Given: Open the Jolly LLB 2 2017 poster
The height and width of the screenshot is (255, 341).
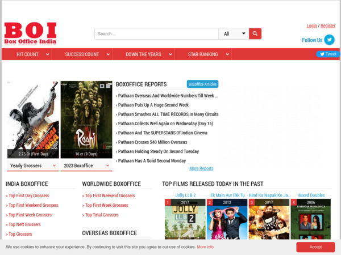Looking at the screenshot, I should pos(185,219).
